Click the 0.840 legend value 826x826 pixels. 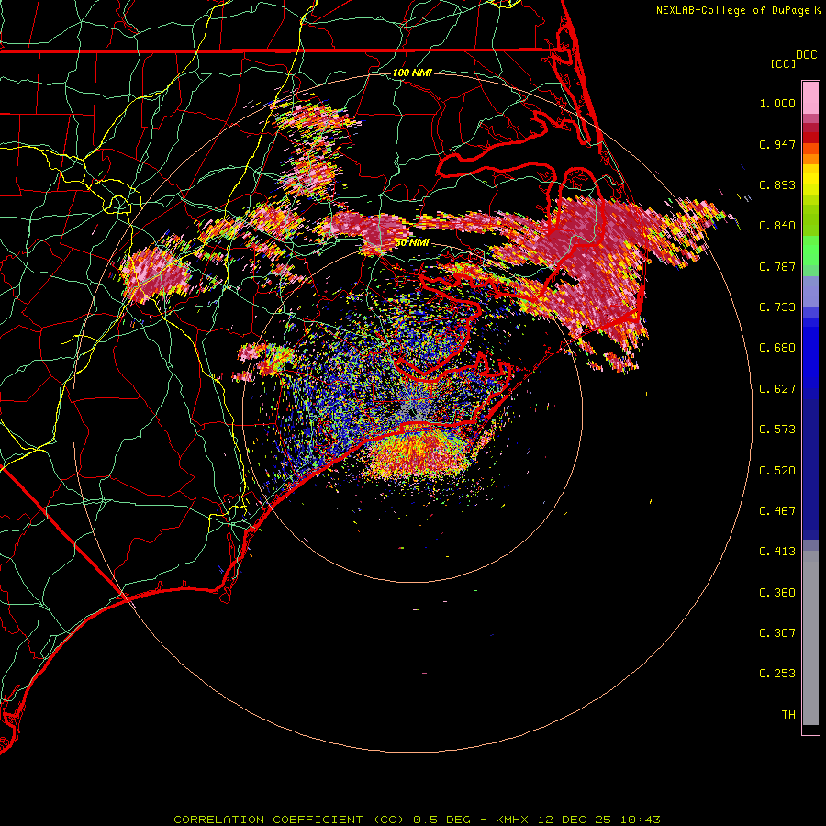click(777, 226)
